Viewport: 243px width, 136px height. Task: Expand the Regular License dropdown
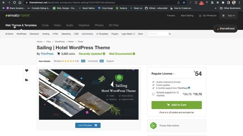[163, 74]
